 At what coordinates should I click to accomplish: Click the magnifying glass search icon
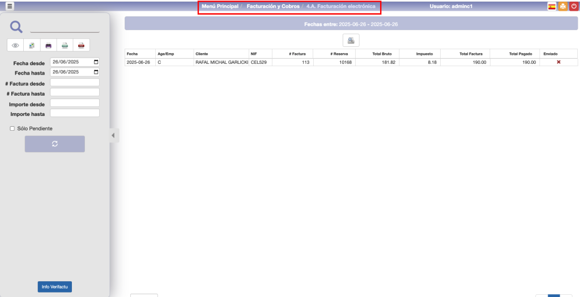point(17,27)
